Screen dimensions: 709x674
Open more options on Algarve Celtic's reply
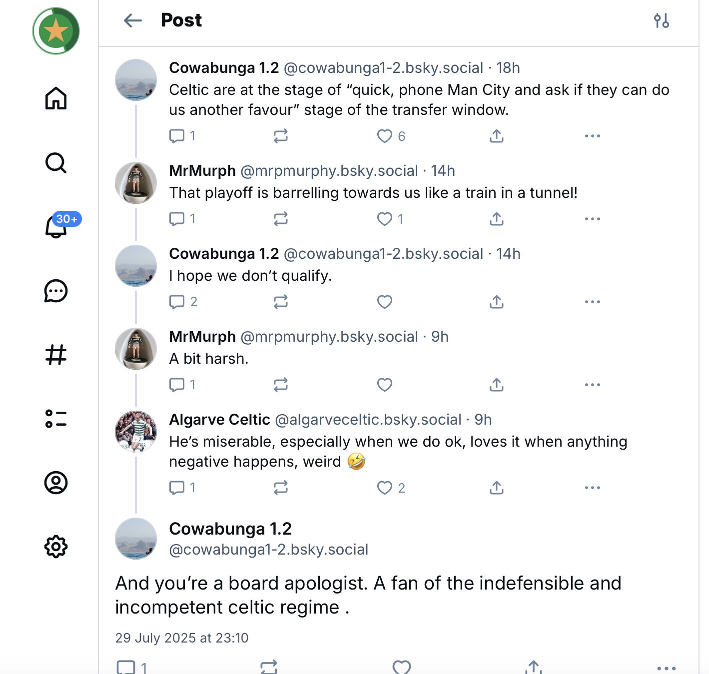pos(592,488)
